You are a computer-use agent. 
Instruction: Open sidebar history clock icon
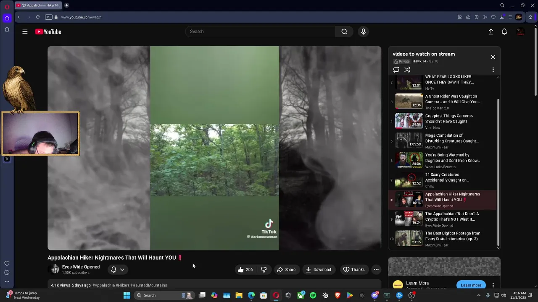click(x=7, y=273)
